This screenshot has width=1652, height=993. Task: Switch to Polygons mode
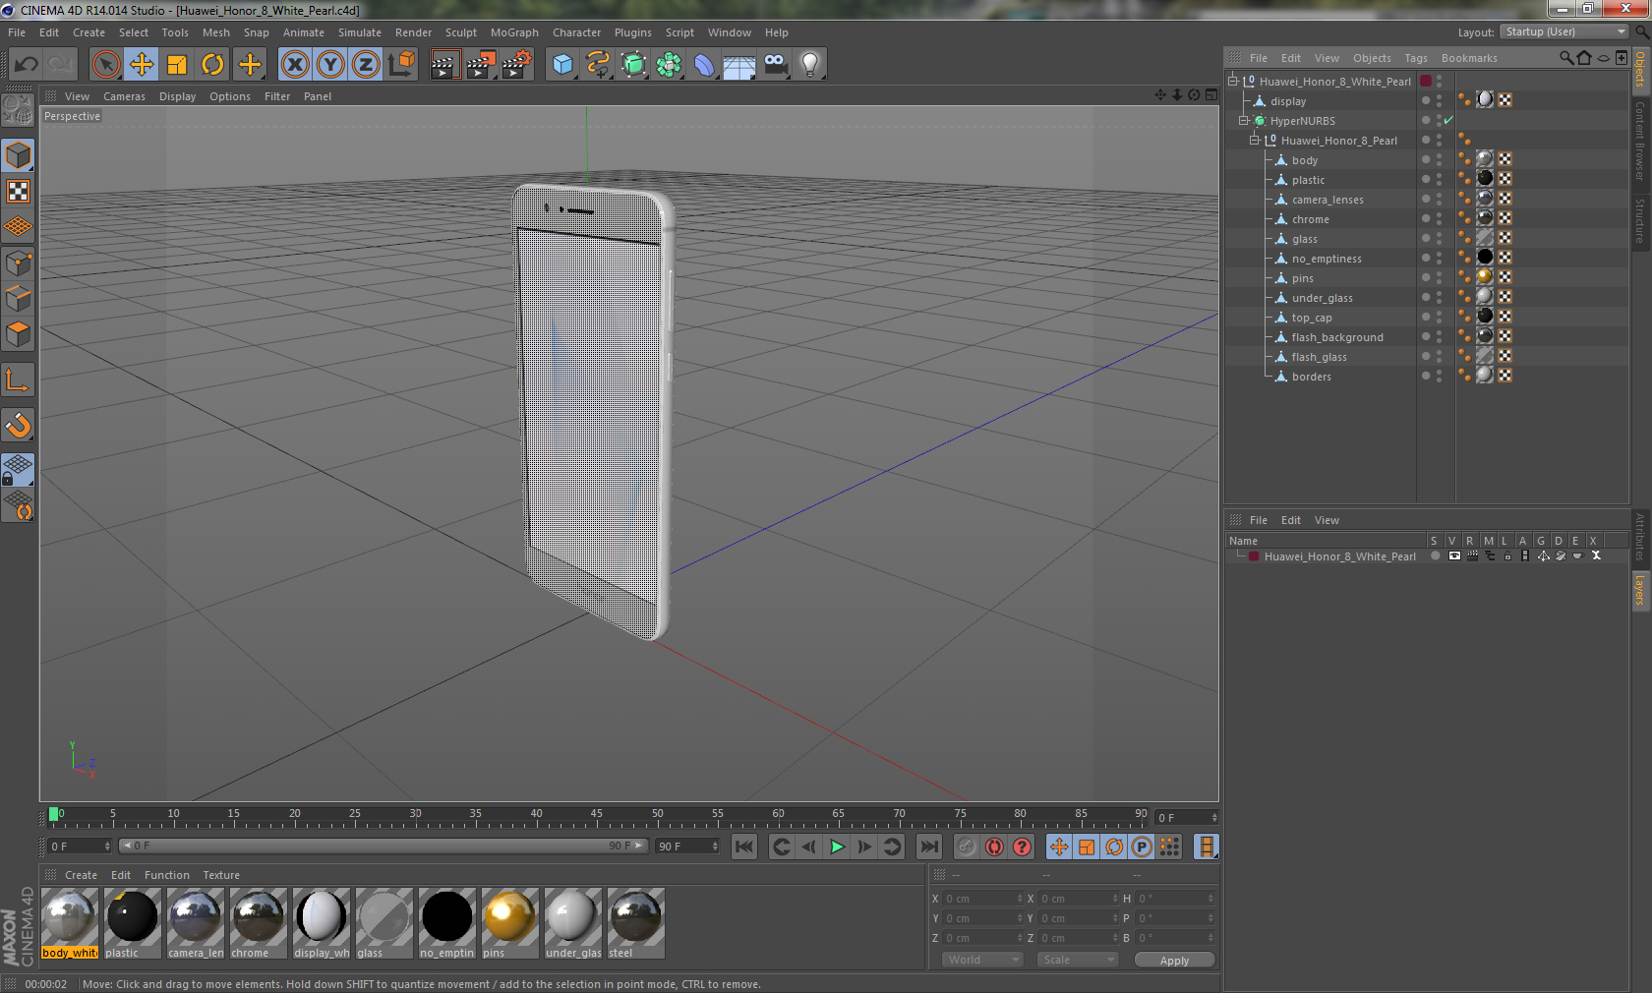pyautogui.click(x=18, y=334)
